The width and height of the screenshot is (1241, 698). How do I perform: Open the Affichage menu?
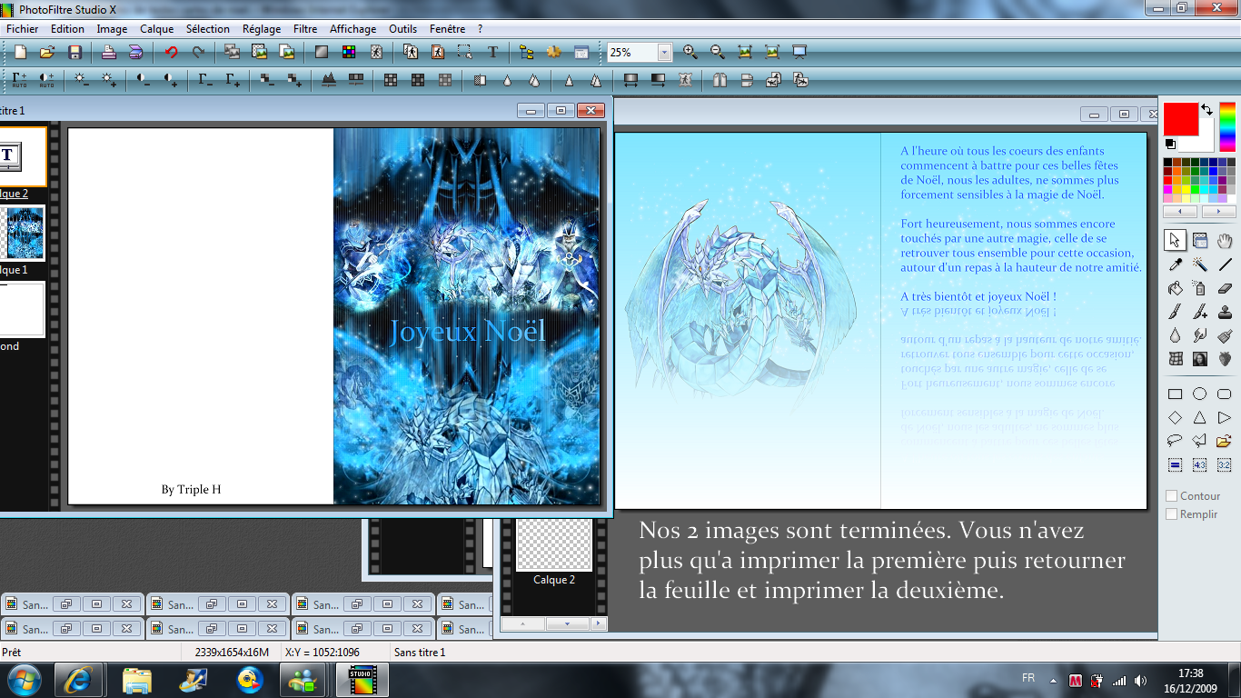[353, 29]
